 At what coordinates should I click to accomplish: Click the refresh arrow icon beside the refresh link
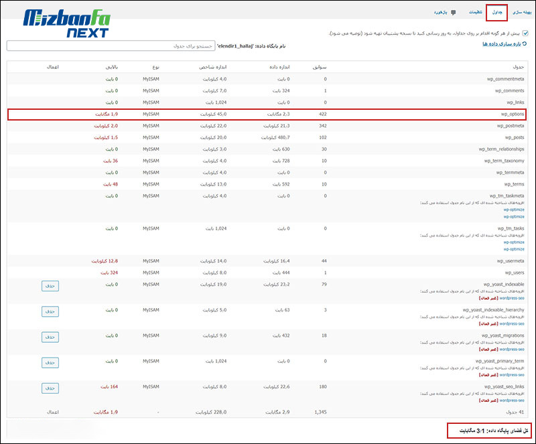(525, 44)
